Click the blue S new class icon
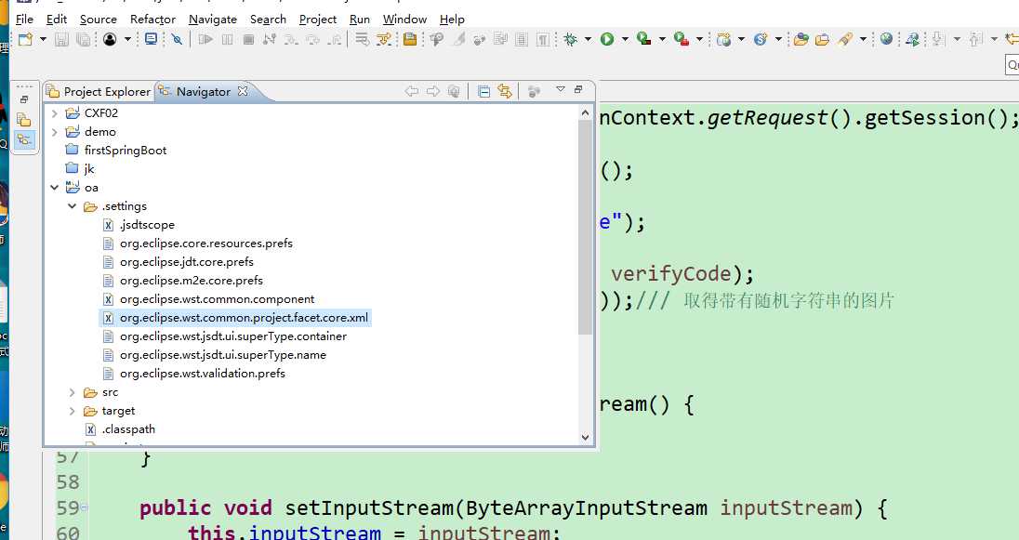The height and width of the screenshot is (540, 1019). click(761, 40)
